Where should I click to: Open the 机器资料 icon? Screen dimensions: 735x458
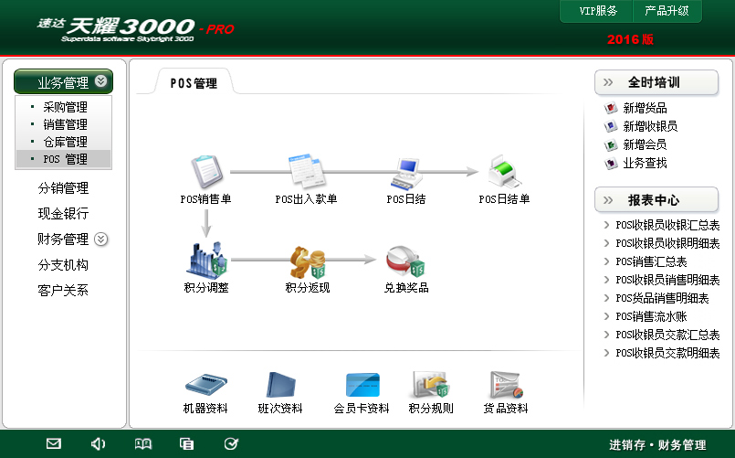click(205, 385)
